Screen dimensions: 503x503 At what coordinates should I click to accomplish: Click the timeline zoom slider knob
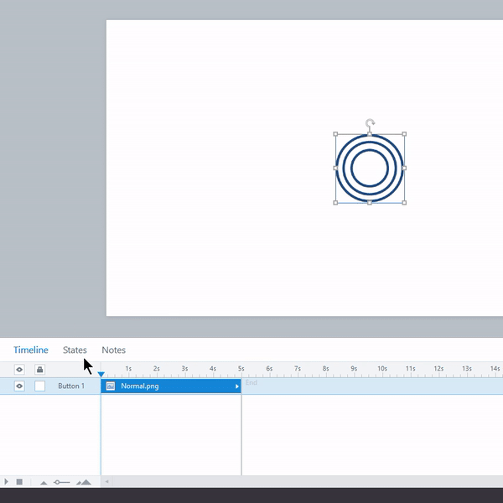[57, 482]
